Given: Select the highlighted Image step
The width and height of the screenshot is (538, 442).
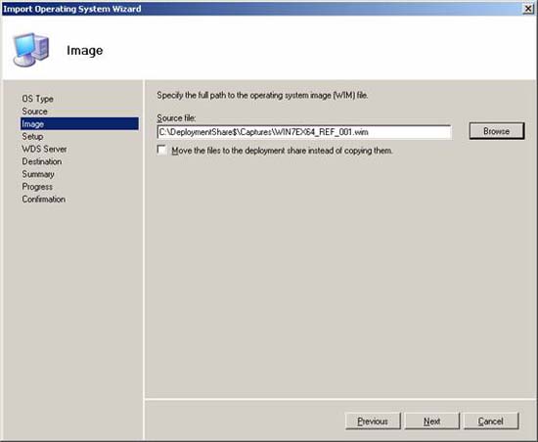Looking at the screenshot, I should coord(79,124).
